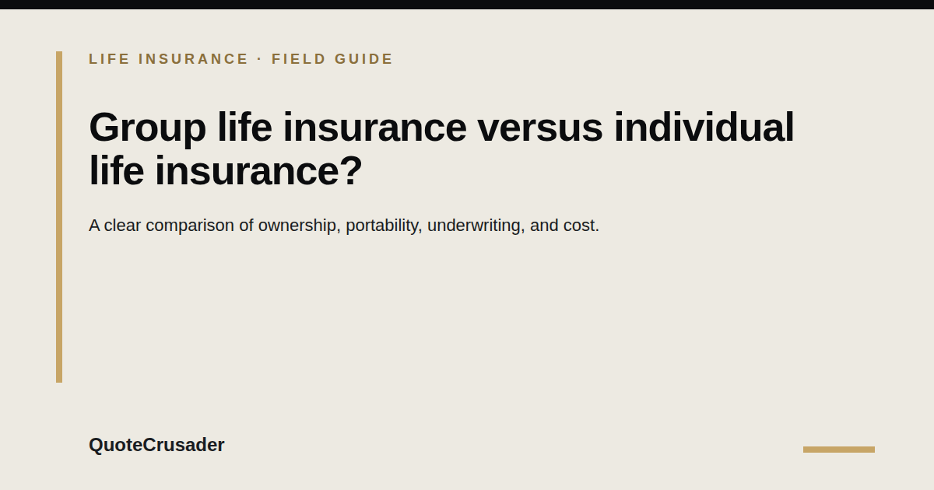Click the black strip along the top

[x=467, y=5]
